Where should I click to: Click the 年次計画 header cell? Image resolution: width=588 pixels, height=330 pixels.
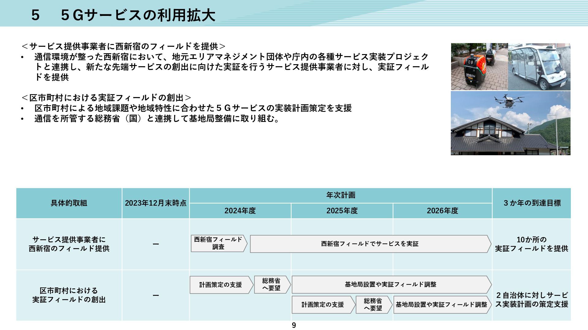click(341, 195)
